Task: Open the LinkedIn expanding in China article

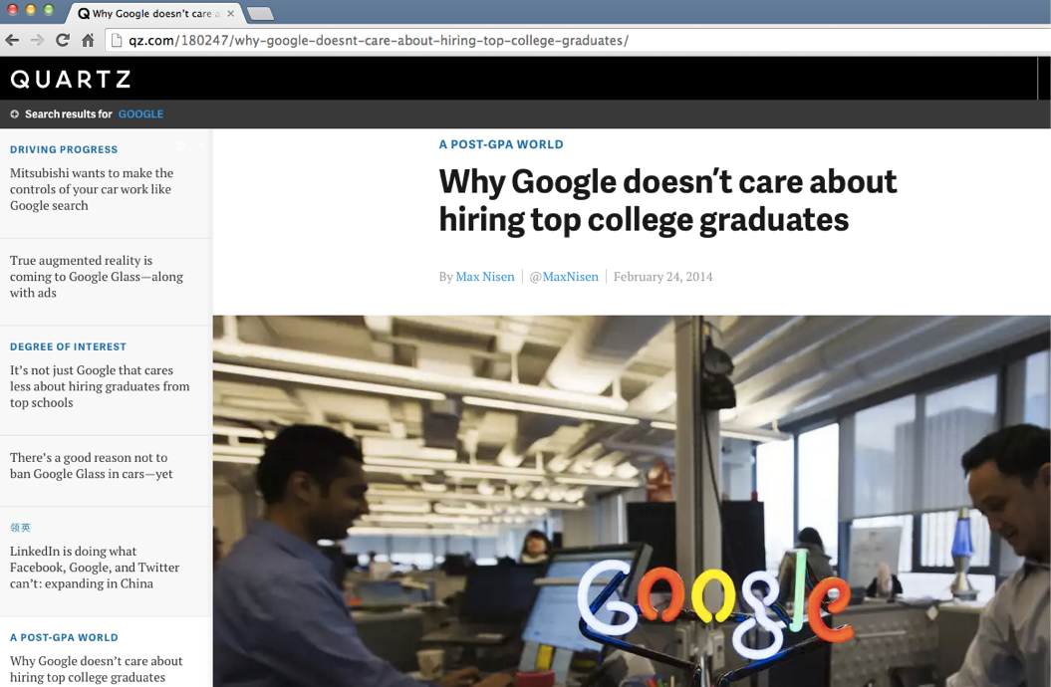Action: pos(95,568)
